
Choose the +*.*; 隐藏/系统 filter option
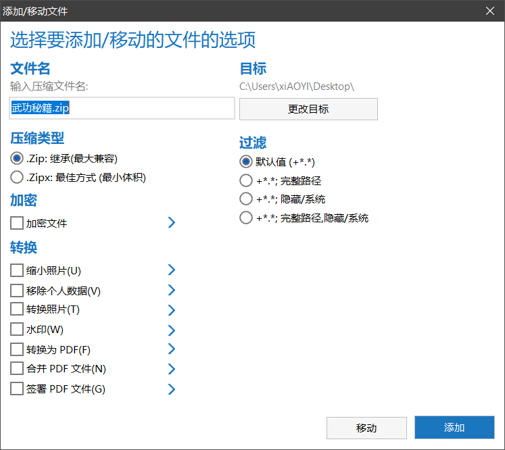coord(247,199)
